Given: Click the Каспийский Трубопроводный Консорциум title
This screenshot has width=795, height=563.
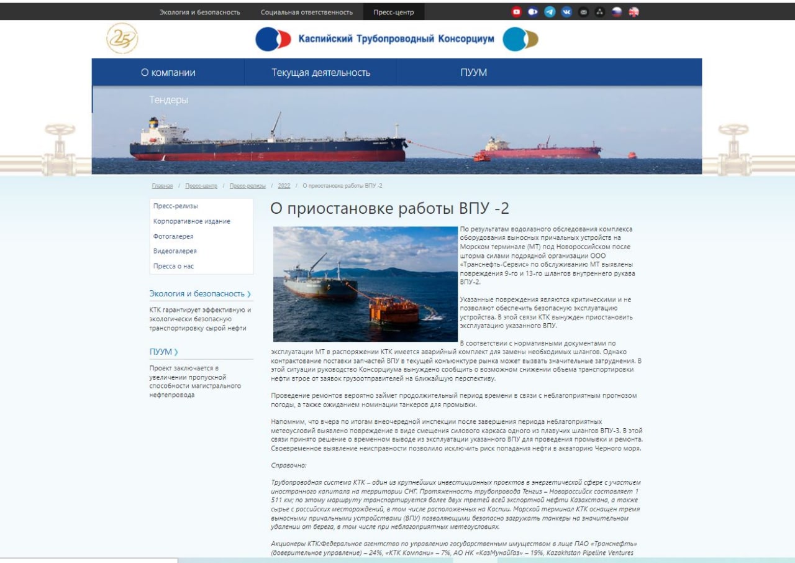Looking at the screenshot, I should [396, 39].
